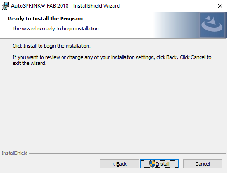Go back with the < Back button
The height and width of the screenshot is (173, 227).
click(119, 164)
